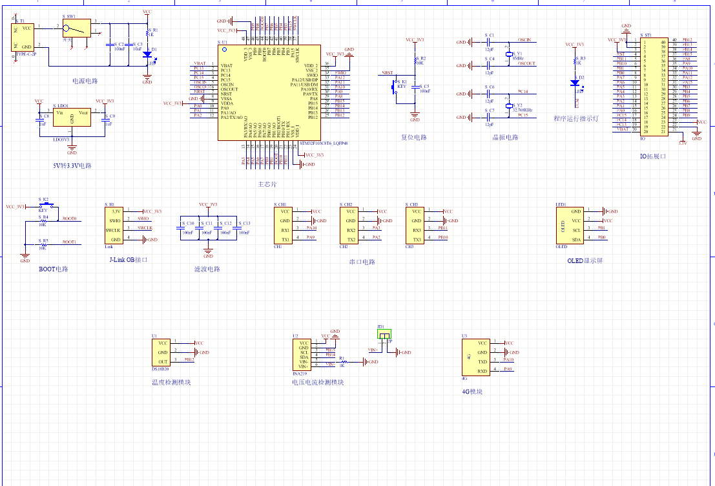Click the 晶振电路 section label
This screenshot has height=486, width=715.
click(505, 138)
